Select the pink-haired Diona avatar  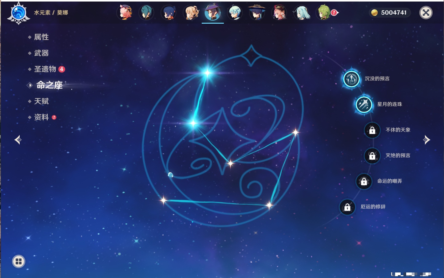125,13
